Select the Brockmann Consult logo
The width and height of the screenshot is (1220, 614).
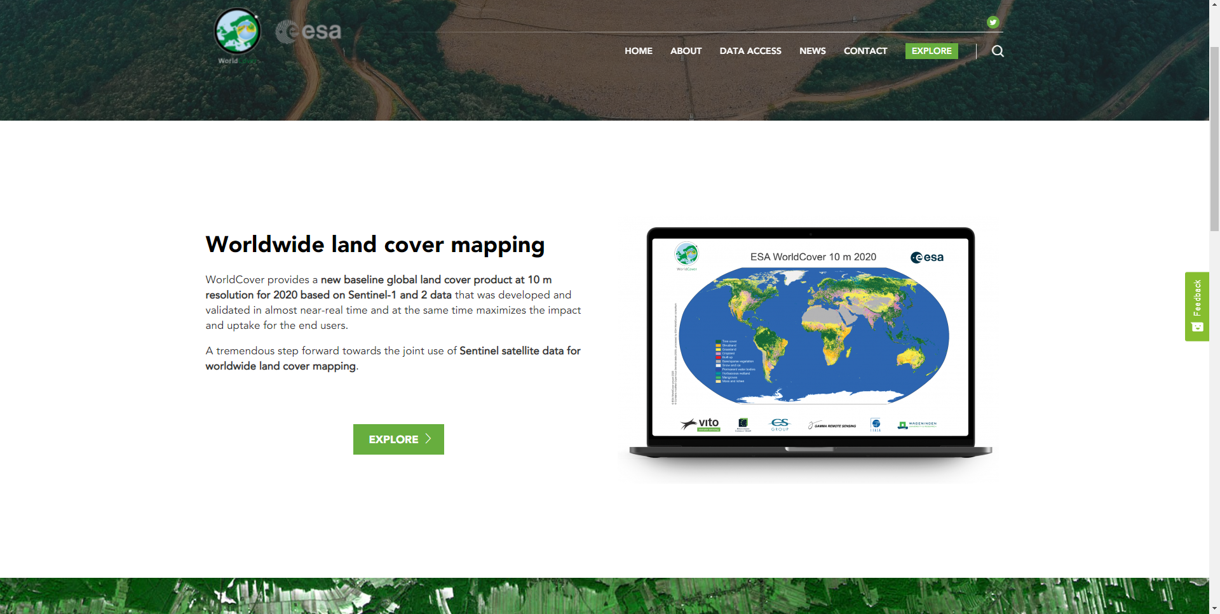[743, 425]
